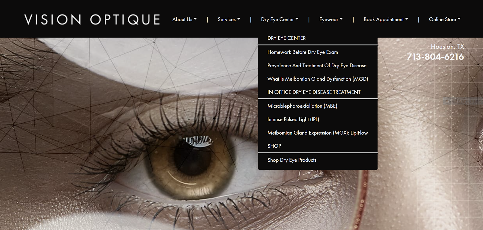Collapse the Dry Eye Center dropdown caret
This screenshot has height=230, width=483.
coord(297,19)
